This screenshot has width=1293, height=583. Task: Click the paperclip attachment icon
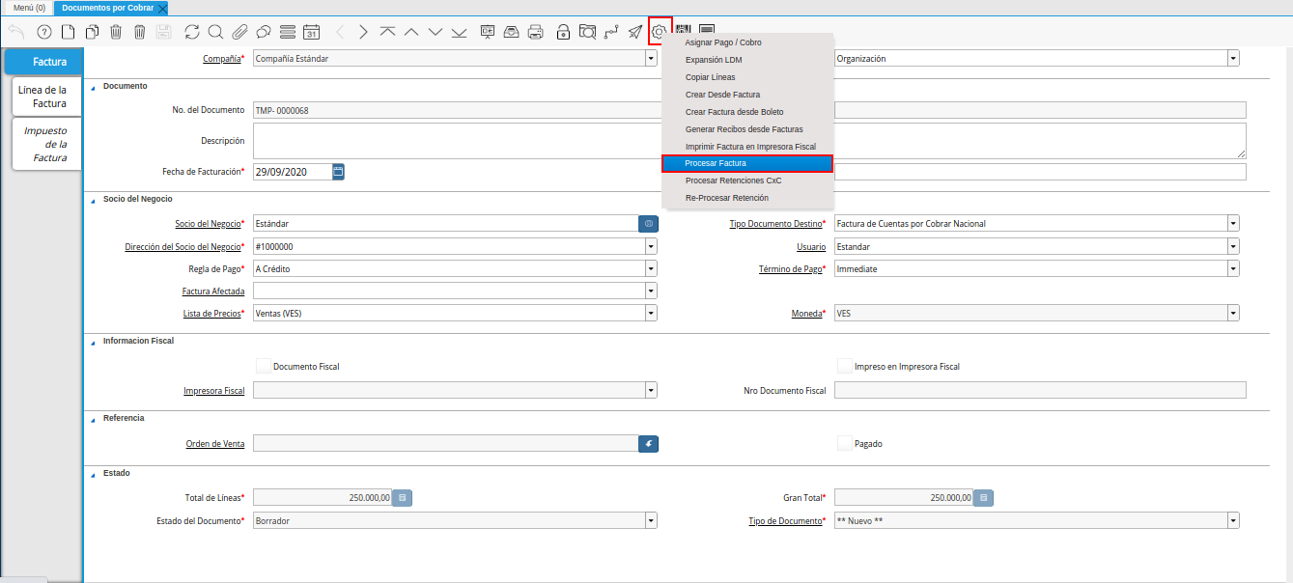(239, 32)
